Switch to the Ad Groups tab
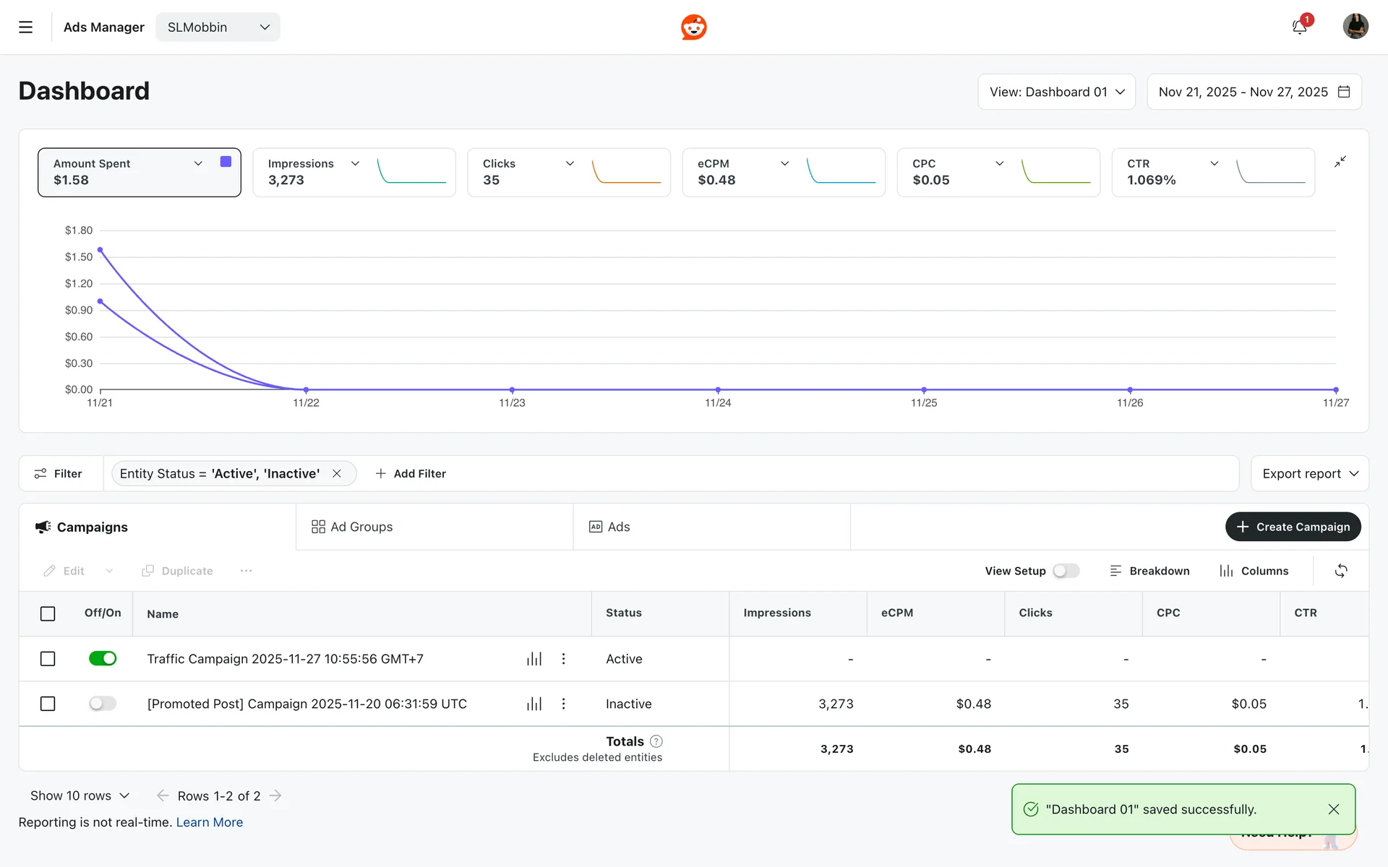This screenshot has height=867, width=1388. (352, 527)
